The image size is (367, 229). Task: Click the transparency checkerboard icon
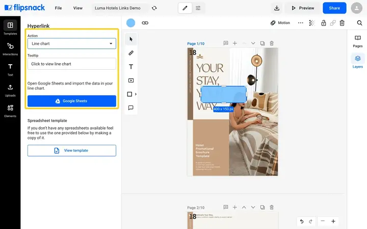point(312,23)
